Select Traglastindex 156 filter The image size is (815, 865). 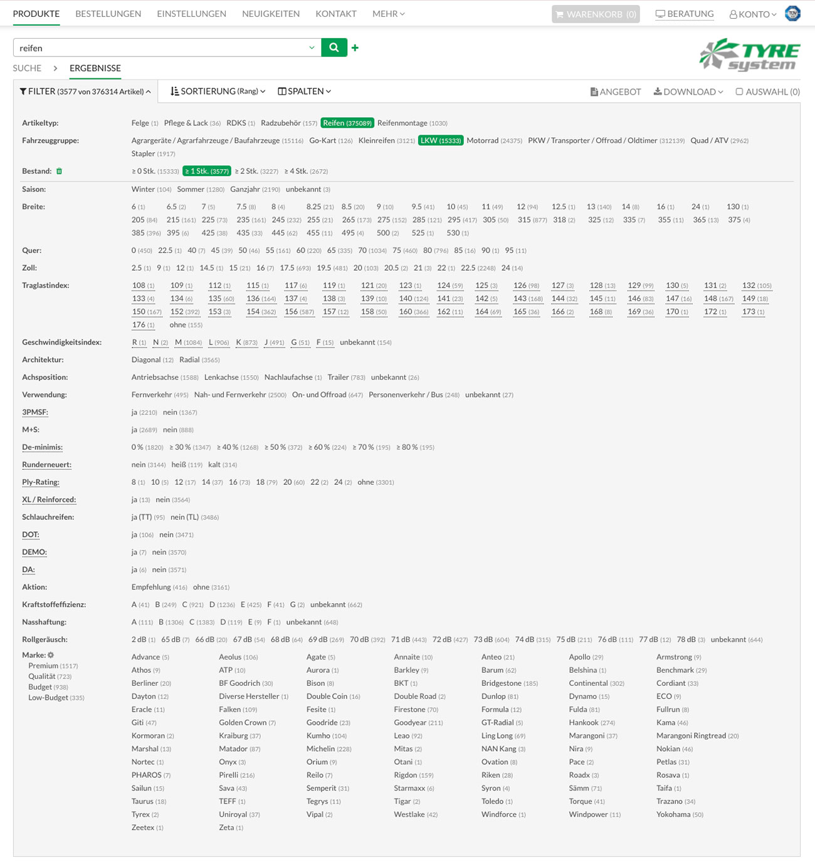(x=299, y=311)
